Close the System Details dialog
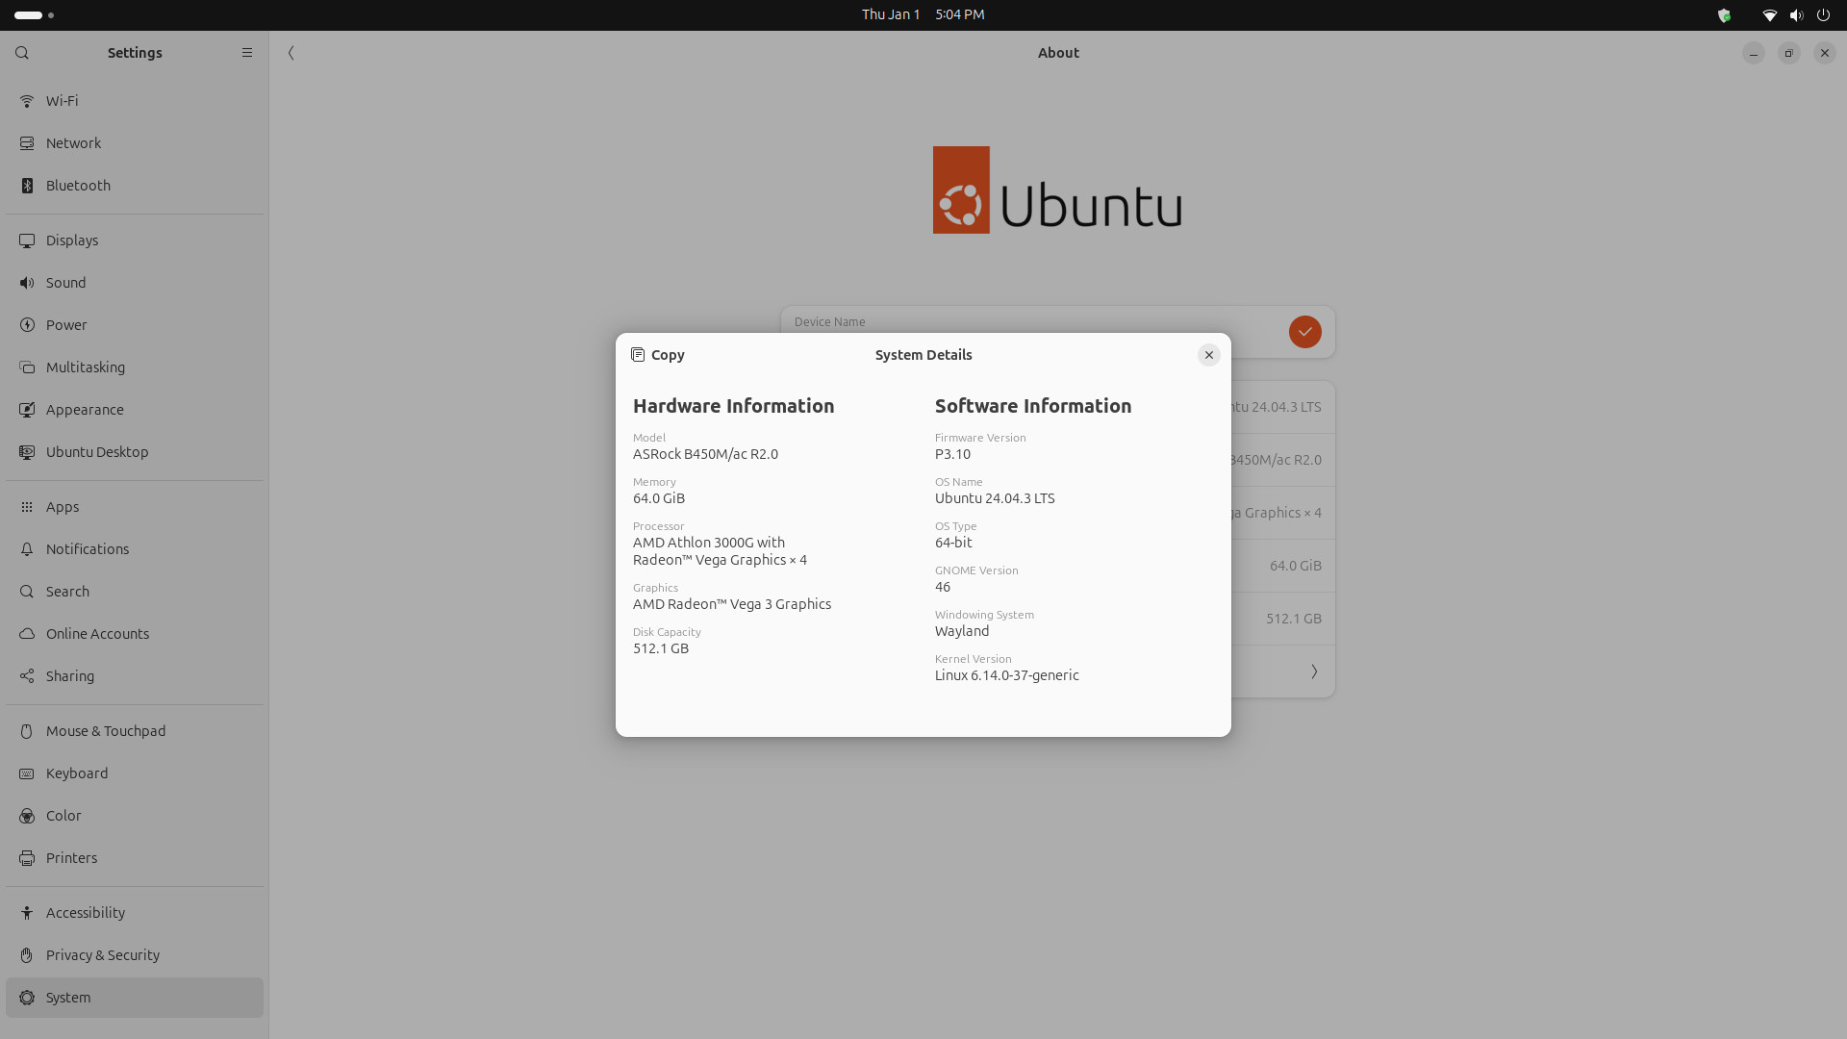The height and width of the screenshot is (1039, 1847). 1208,355
